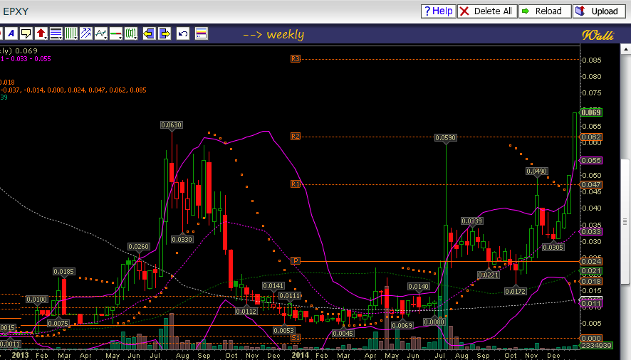The width and height of the screenshot is (631, 360).
Task: Click the 0.0053 price label
Action: (x=283, y=331)
